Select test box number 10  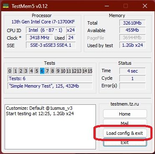pyautogui.click(x=63, y=71)
